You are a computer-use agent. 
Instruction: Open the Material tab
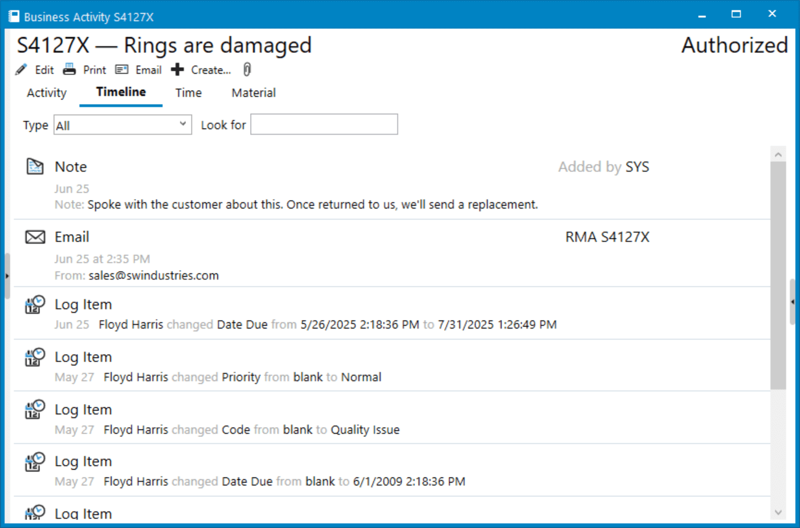(x=254, y=93)
